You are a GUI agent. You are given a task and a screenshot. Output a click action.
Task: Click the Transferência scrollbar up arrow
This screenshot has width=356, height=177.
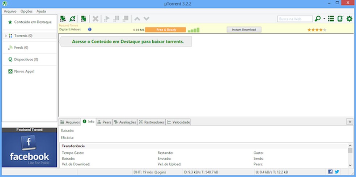click(350, 146)
